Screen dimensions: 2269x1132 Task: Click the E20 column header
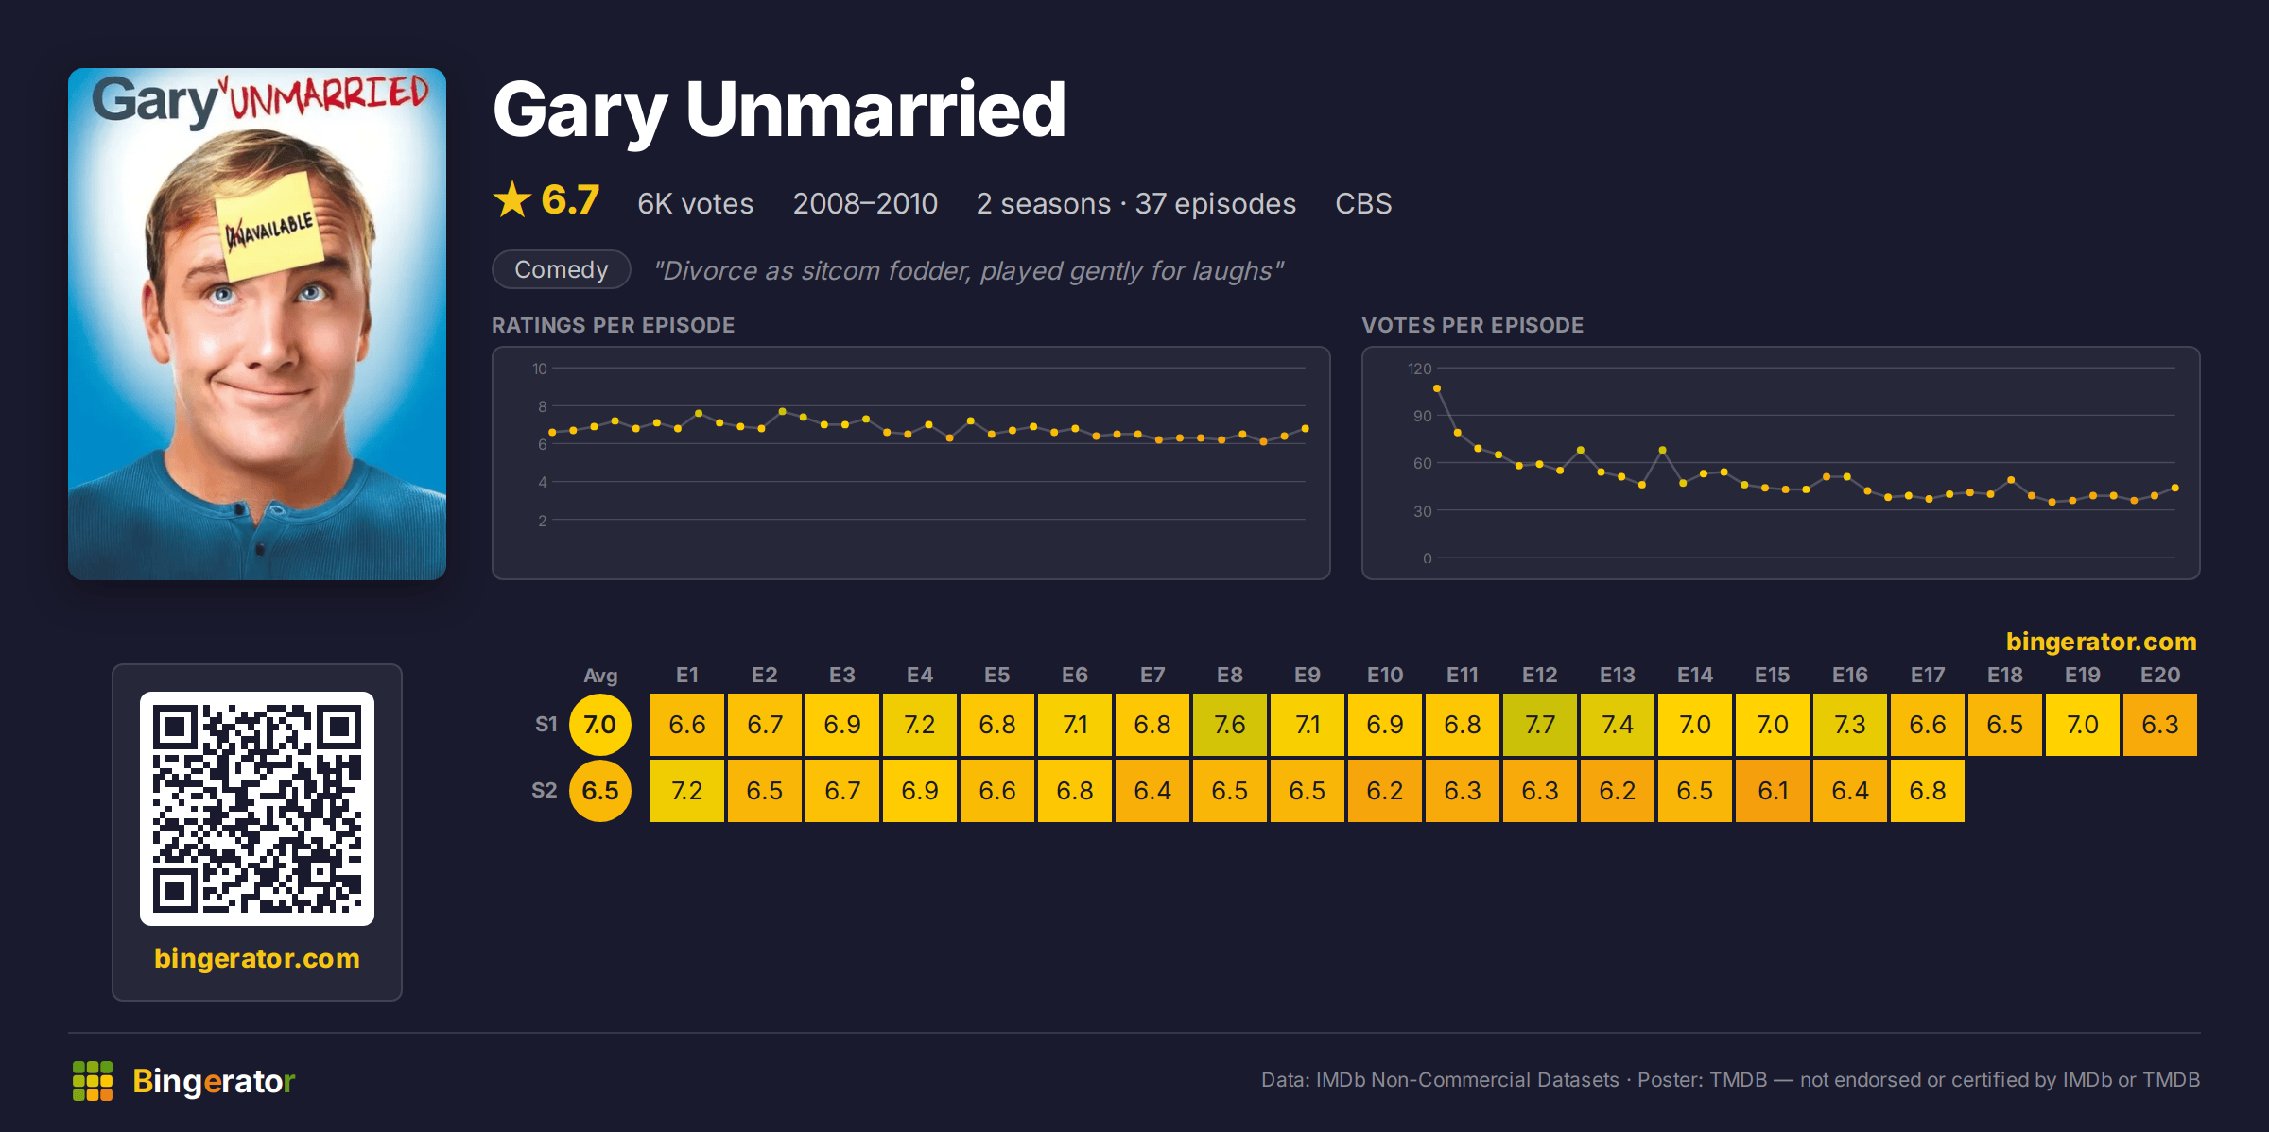pyautogui.click(x=2160, y=675)
